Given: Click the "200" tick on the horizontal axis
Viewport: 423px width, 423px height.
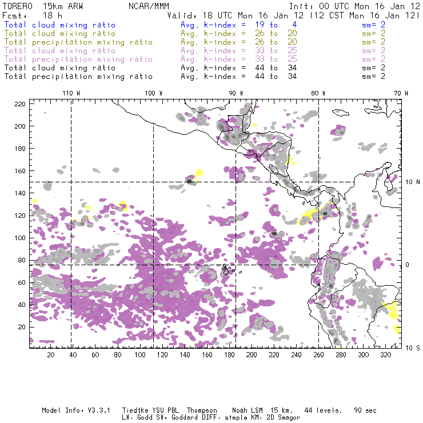Looking at the screenshot, I should pyautogui.click(x=252, y=355).
